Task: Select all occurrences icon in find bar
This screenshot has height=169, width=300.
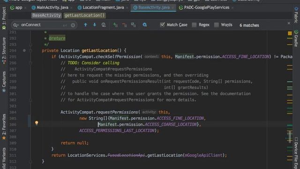Action: click(133, 25)
